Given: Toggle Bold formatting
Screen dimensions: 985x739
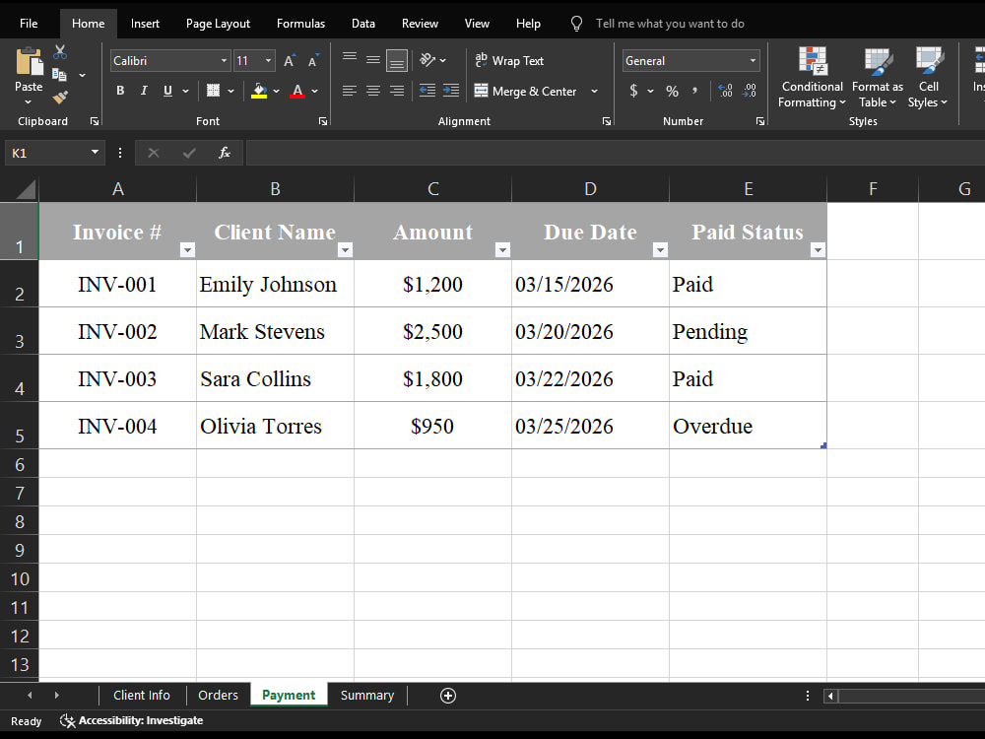Looking at the screenshot, I should [120, 91].
